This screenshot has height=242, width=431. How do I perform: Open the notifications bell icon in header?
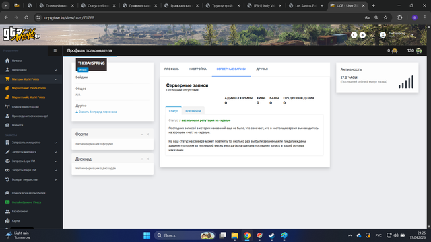[362, 35]
